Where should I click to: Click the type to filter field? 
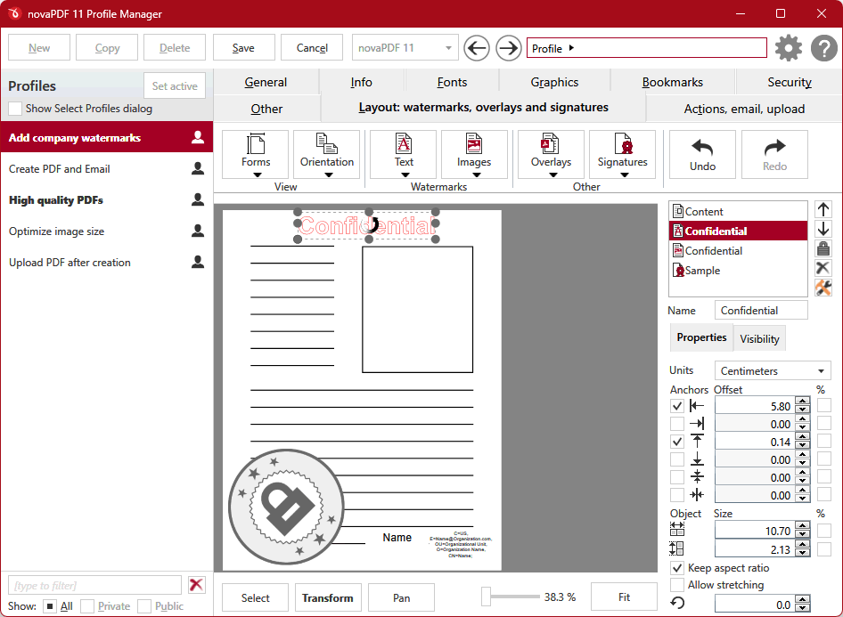(94, 585)
